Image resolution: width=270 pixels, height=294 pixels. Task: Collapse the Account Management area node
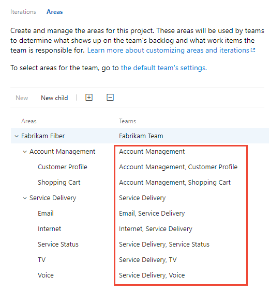25,152
